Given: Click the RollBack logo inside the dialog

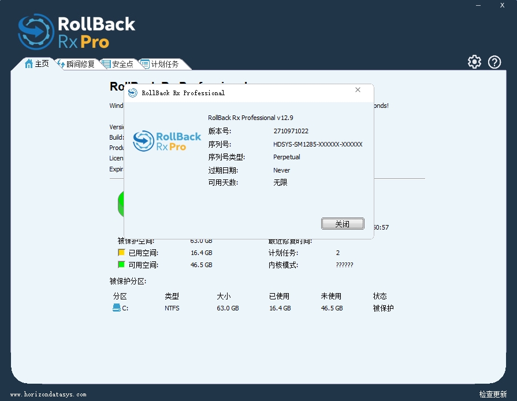Looking at the screenshot, I should click(167, 141).
